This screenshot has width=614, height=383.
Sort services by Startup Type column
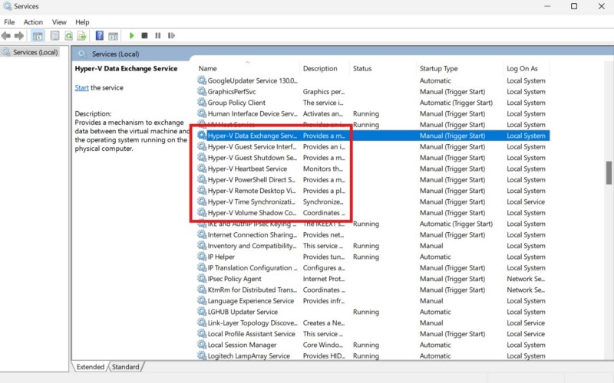tap(438, 69)
